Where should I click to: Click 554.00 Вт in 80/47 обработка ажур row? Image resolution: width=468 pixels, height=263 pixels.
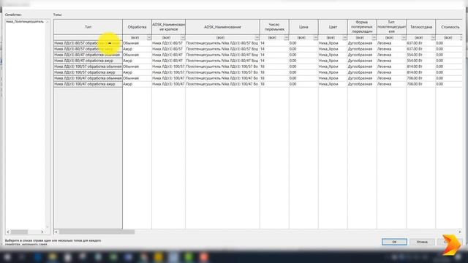tap(421, 61)
